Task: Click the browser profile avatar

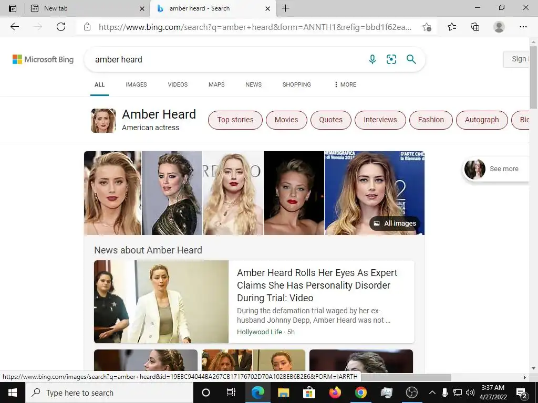Action: tap(499, 27)
